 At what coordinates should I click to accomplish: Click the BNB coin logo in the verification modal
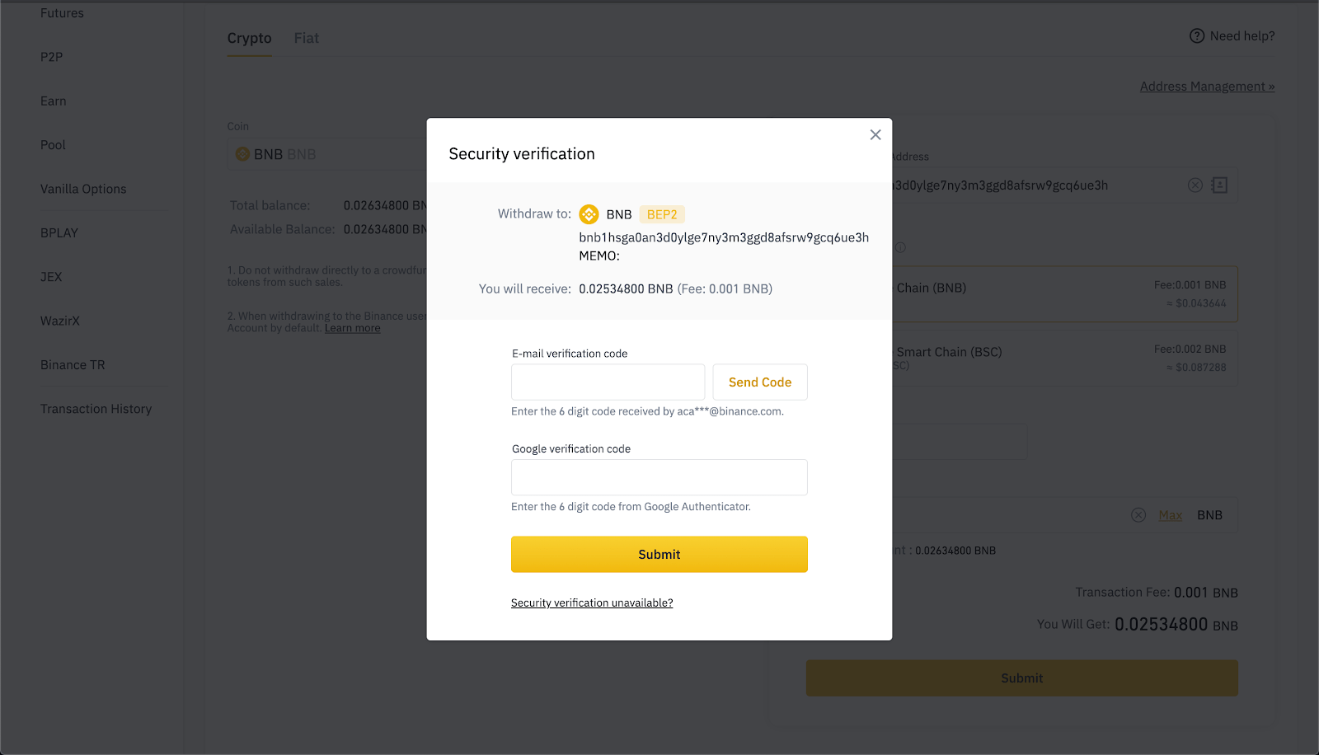pyautogui.click(x=589, y=213)
